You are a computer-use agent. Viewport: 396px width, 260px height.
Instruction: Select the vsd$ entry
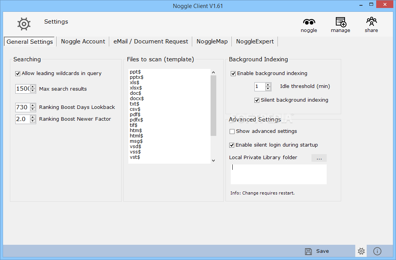[136, 147]
